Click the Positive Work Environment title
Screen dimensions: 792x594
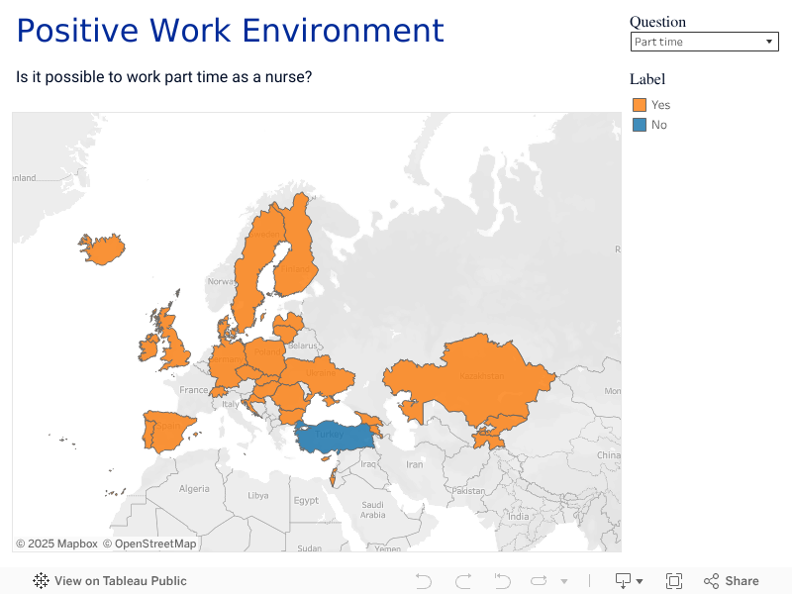coord(231,31)
